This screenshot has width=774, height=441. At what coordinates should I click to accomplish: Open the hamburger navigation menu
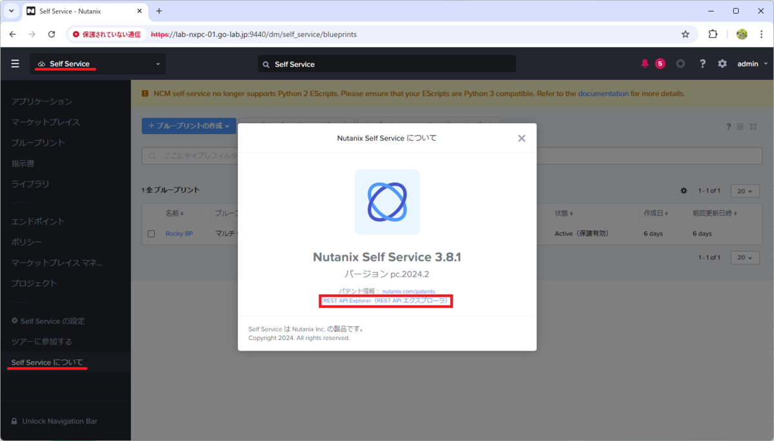[15, 64]
